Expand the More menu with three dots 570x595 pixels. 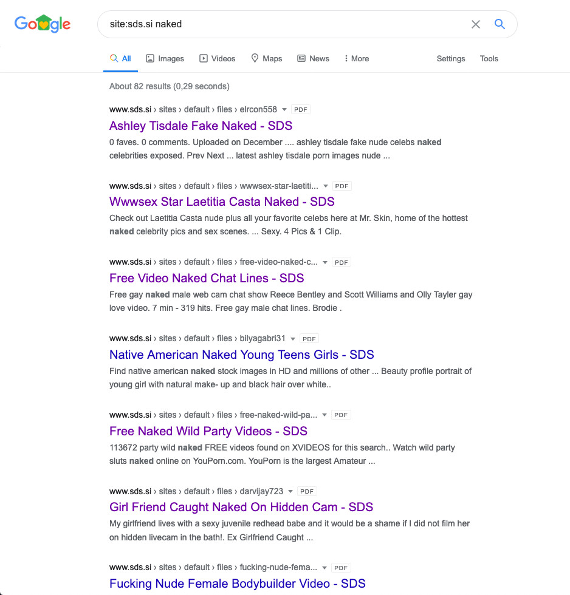(x=357, y=58)
